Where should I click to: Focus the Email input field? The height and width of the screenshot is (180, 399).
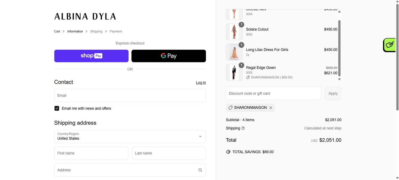[x=130, y=96]
